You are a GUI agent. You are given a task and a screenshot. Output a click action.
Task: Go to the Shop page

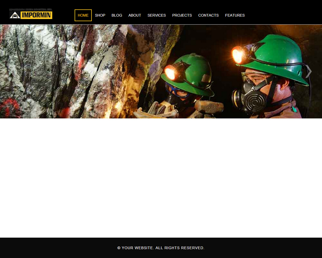[x=100, y=15]
